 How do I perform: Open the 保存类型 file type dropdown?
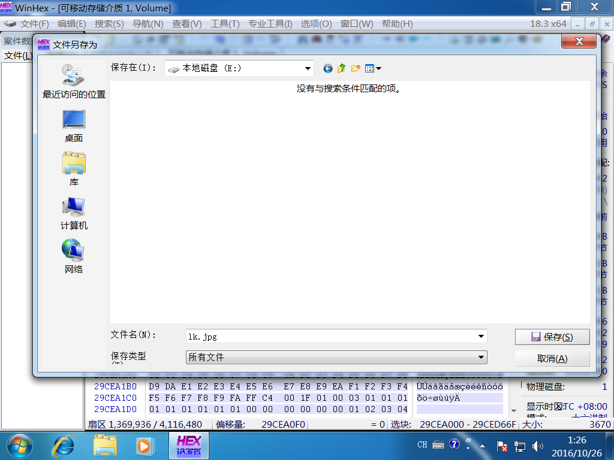point(336,357)
